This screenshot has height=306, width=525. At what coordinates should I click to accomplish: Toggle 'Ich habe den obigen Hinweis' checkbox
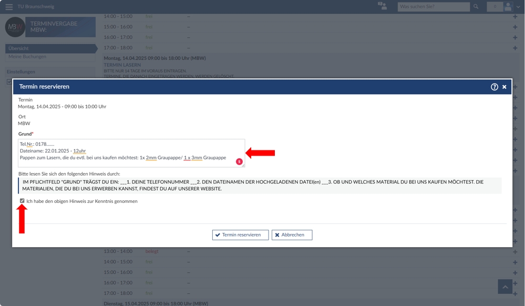click(x=22, y=201)
